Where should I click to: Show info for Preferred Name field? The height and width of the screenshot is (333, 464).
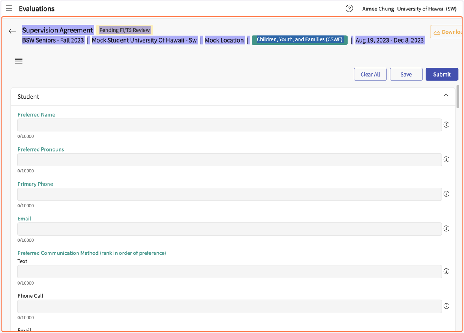(x=446, y=125)
